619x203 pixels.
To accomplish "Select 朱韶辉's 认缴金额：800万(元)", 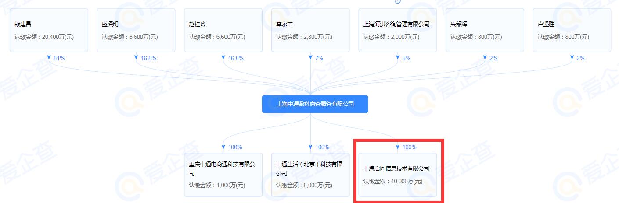I will tap(476, 37).
